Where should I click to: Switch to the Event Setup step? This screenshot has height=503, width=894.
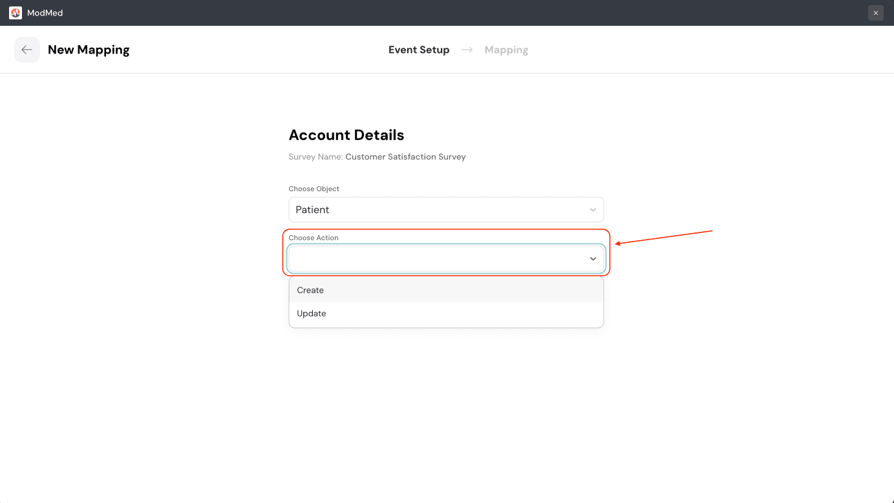pos(418,50)
